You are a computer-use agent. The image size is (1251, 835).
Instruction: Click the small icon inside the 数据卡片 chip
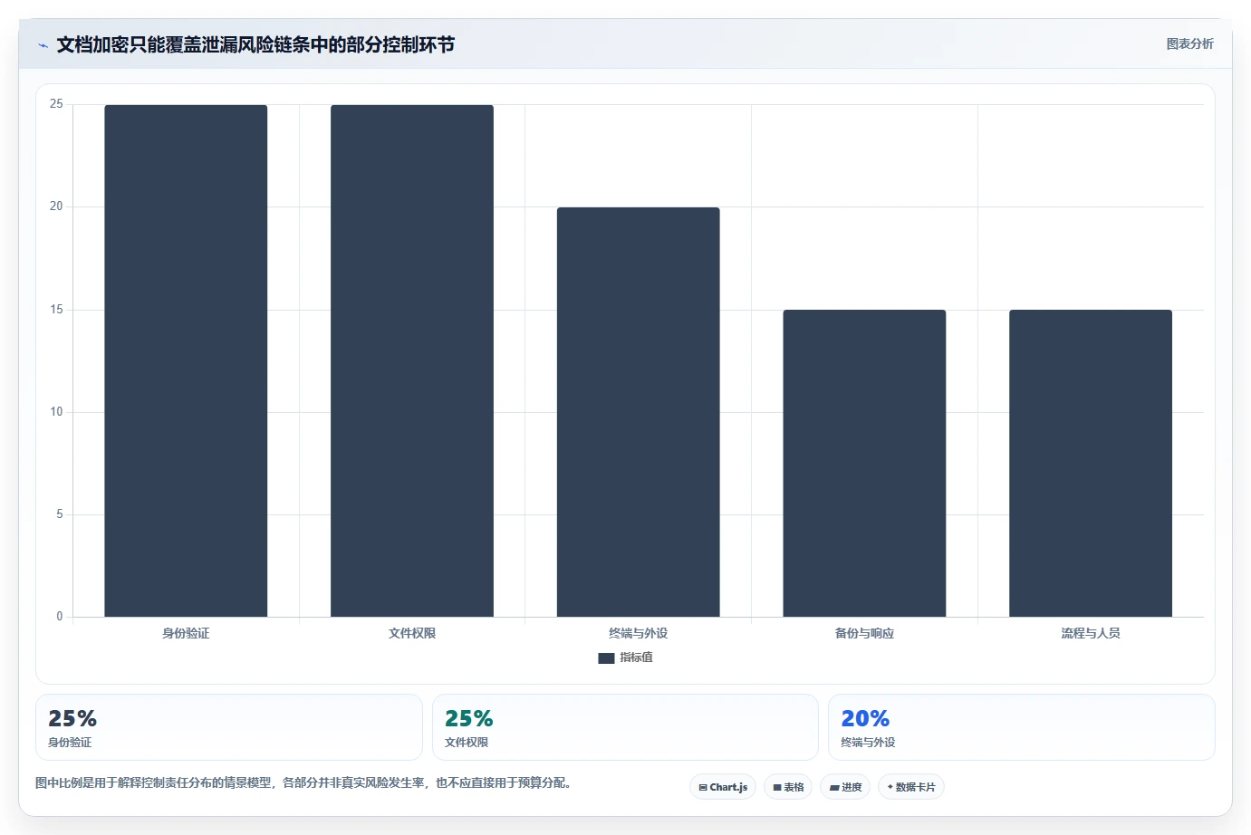(x=890, y=787)
